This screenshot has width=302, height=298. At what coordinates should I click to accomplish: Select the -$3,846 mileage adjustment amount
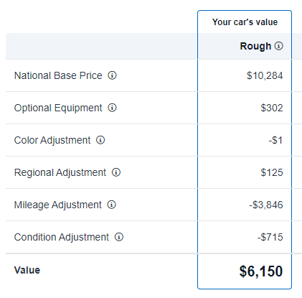coord(266,205)
